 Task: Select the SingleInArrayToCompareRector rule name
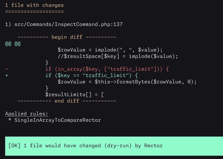[57, 120]
